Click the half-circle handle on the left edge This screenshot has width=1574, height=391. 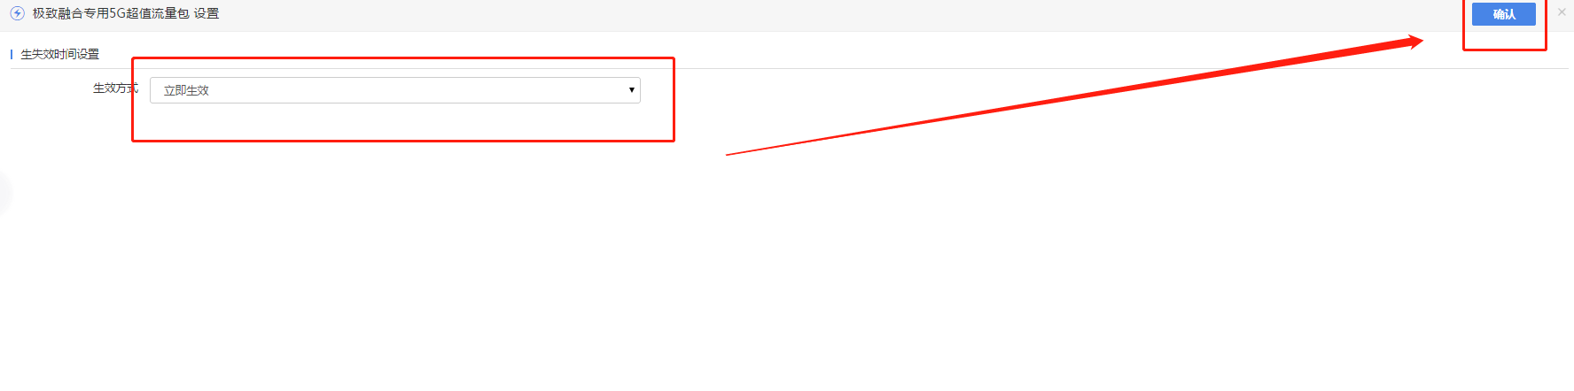coord(4,195)
